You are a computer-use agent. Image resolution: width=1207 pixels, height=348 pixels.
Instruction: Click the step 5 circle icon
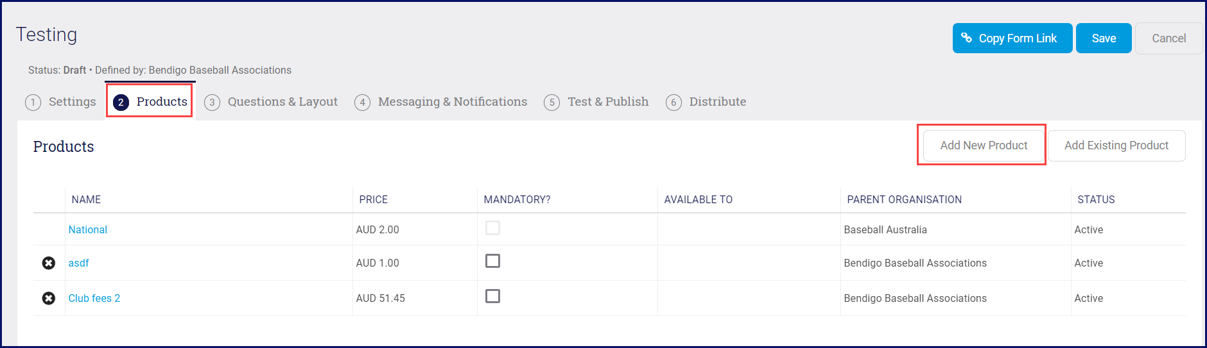(x=551, y=102)
